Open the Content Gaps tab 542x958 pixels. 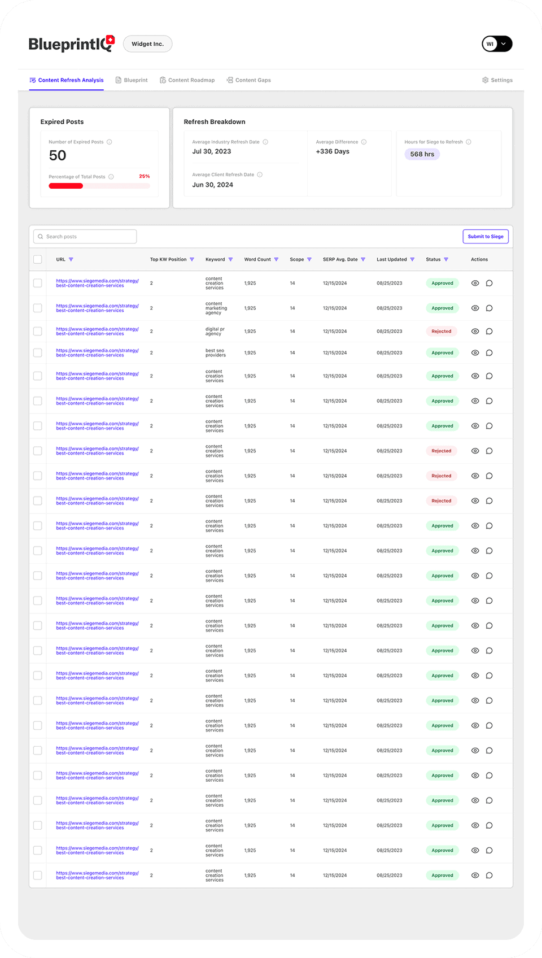248,80
